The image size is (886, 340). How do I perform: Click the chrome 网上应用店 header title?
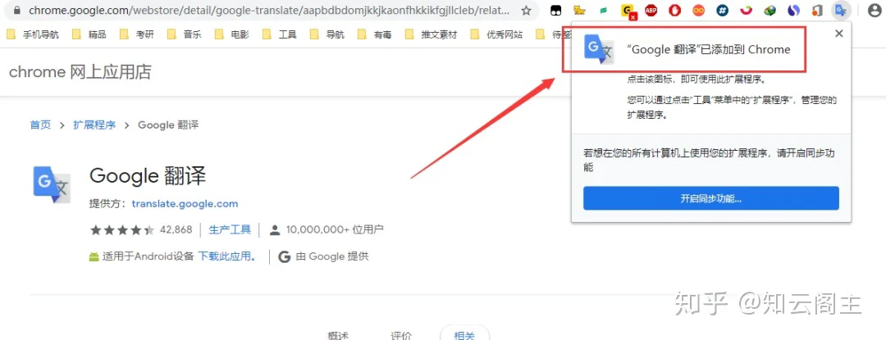point(80,72)
